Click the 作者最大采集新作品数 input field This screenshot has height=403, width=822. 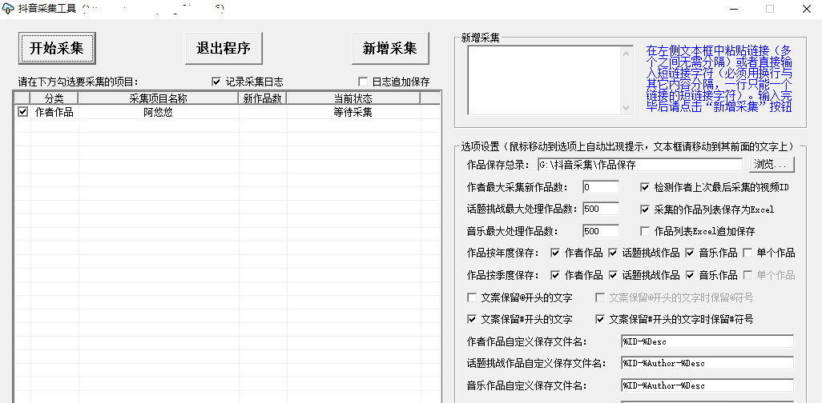click(x=600, y=187)
